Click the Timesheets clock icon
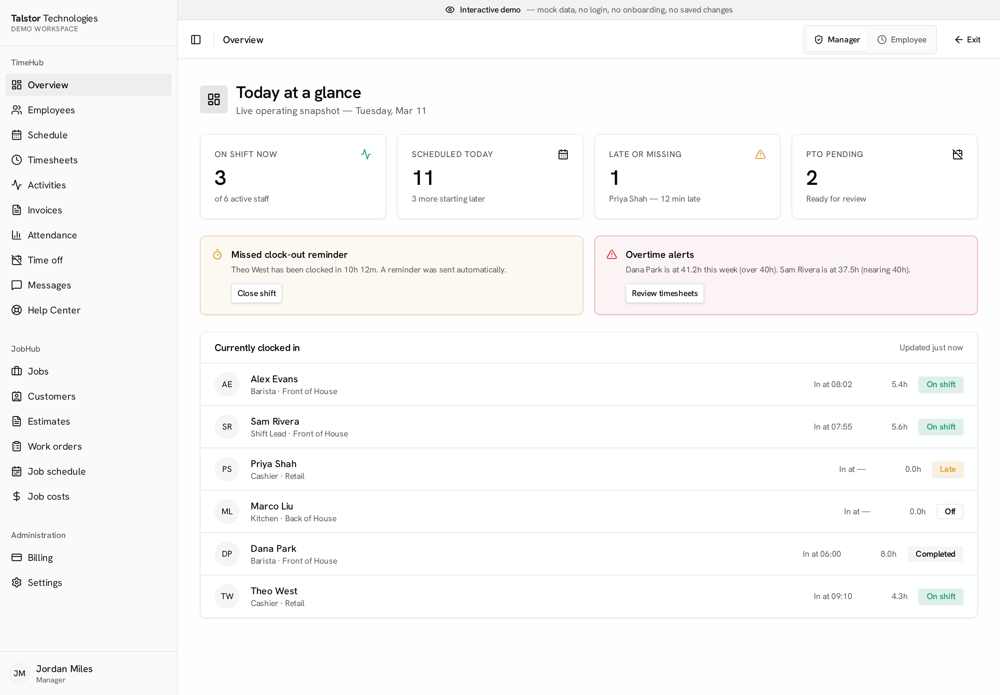 [x=17, y=160]
